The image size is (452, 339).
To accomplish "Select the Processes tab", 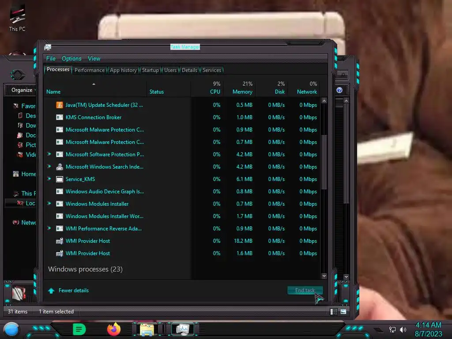I will (58, 69).
